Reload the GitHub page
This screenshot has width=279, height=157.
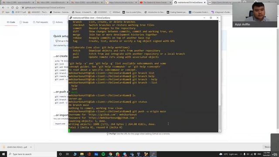coord(12,8)
